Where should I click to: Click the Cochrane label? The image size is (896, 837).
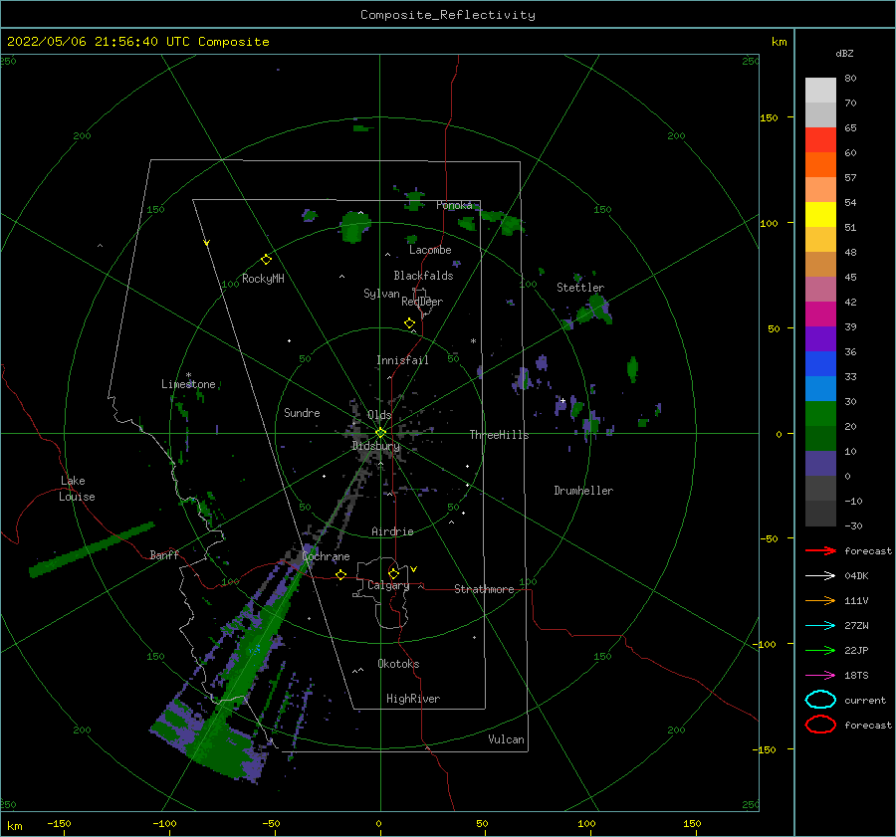point(326,556)
